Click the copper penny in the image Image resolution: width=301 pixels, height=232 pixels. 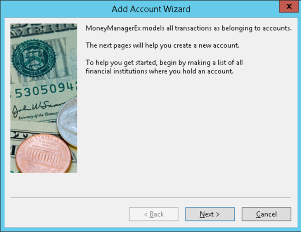tap(43, 153)
